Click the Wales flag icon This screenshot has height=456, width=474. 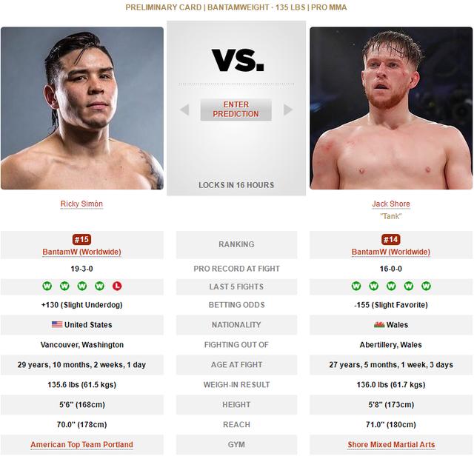[x=379, y=324]
